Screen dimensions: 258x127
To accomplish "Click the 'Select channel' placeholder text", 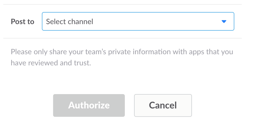I will tap(70, 22).
